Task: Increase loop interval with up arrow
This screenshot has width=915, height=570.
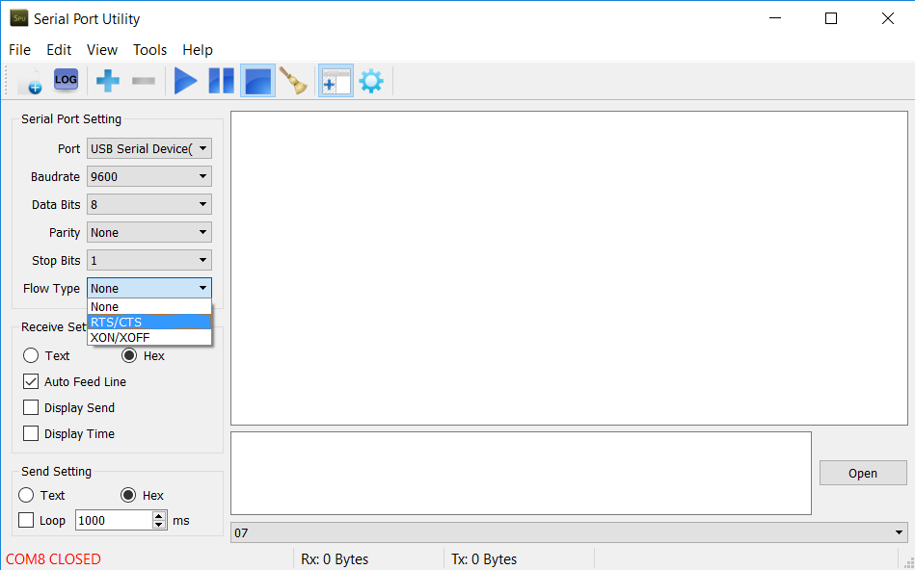Action: 159,516
